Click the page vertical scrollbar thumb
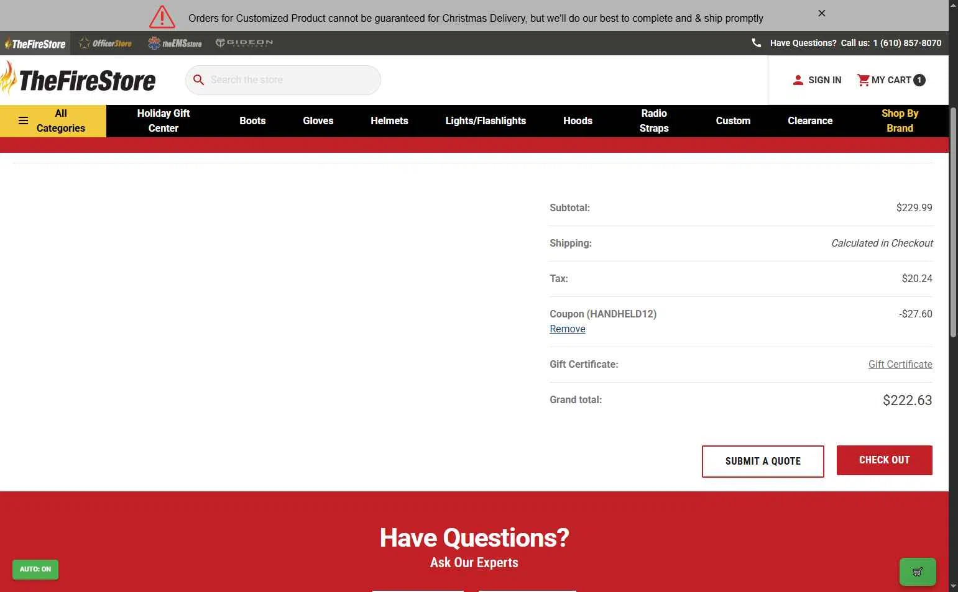958x592 pixels. click(x=953, y=222)
